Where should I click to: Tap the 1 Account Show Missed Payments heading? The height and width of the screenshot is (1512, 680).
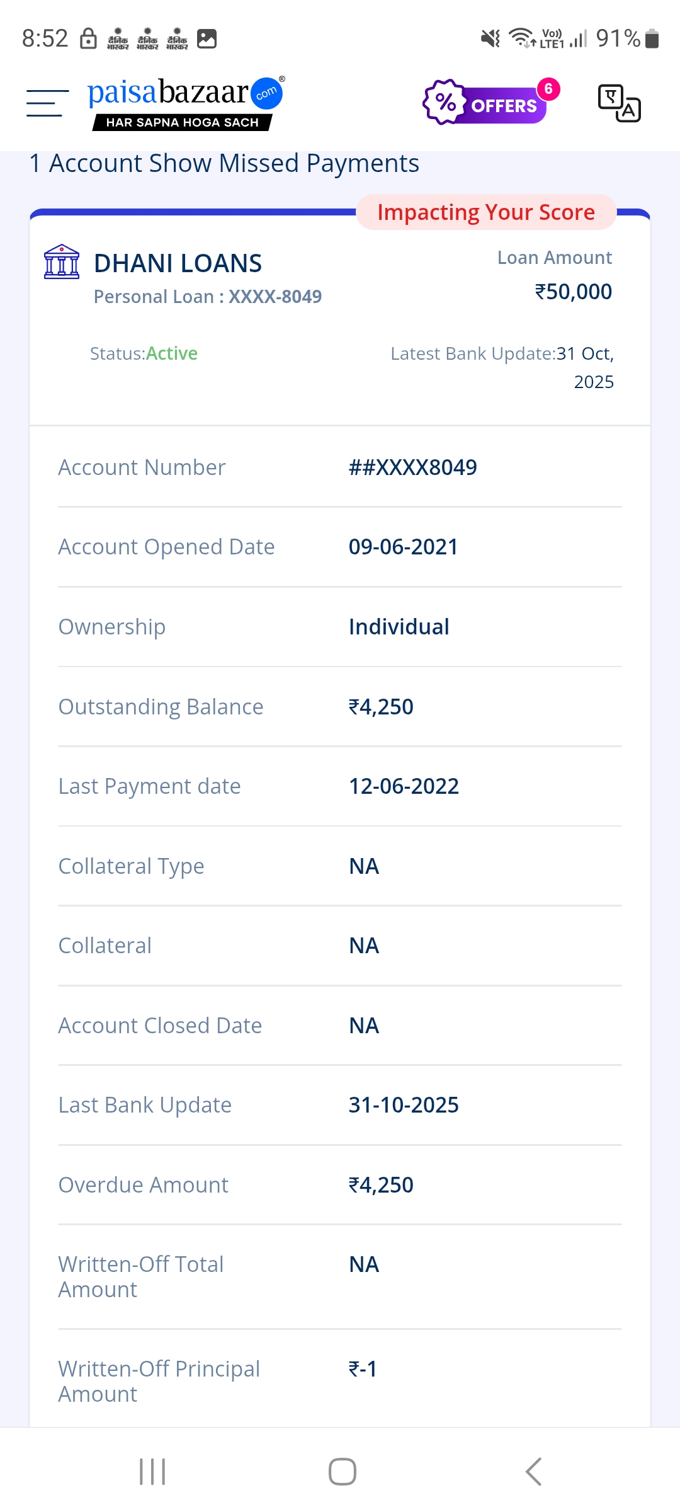(224, 164)
